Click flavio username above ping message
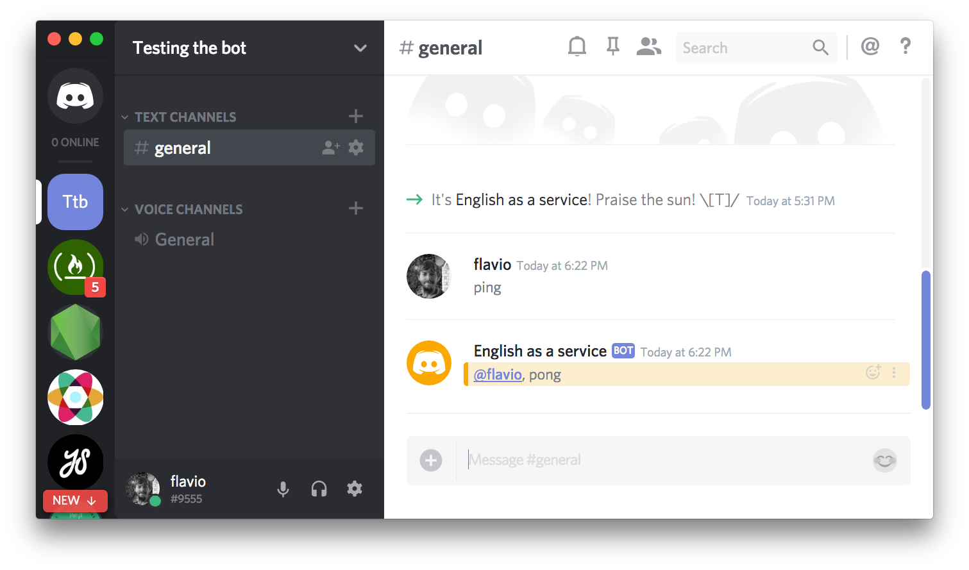 coord(493,265)
